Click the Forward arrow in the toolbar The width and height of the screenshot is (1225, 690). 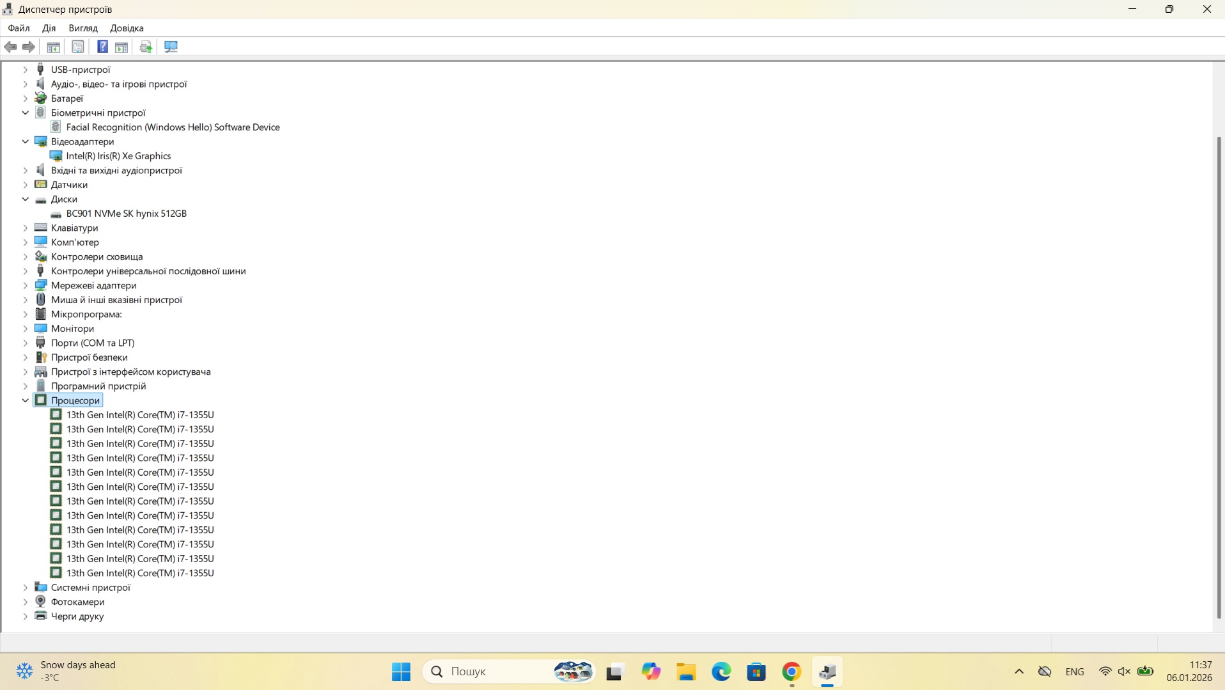click(29, 47)
